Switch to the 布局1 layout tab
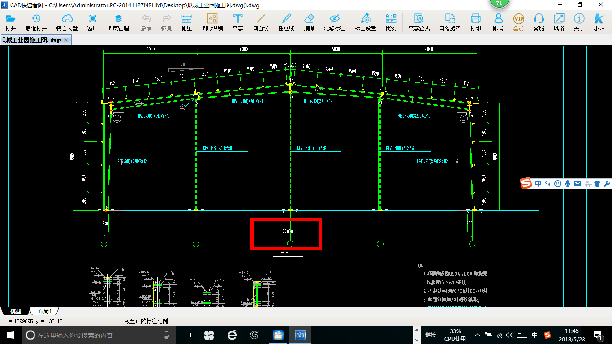The height and width of the screenshot is (344, 612). (44, 311)
